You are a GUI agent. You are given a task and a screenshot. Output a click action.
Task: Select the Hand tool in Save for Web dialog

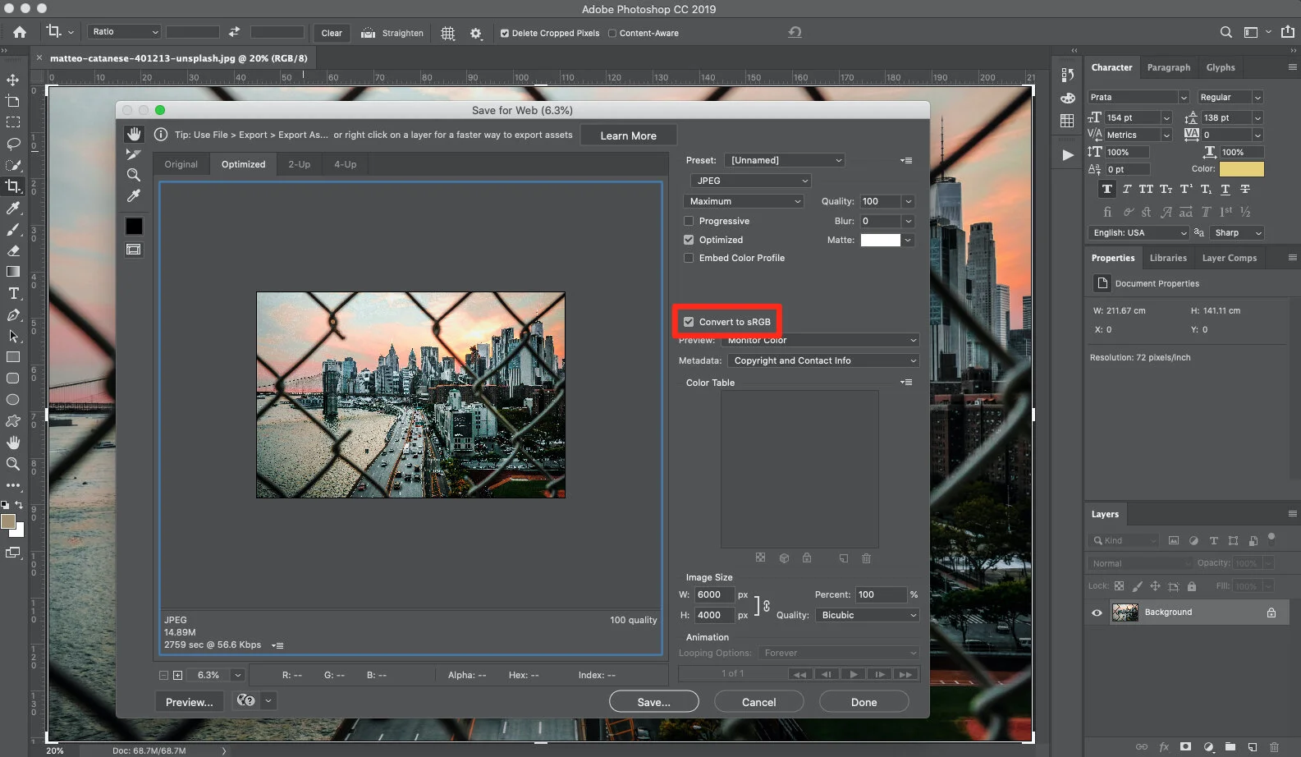(134, 134)
